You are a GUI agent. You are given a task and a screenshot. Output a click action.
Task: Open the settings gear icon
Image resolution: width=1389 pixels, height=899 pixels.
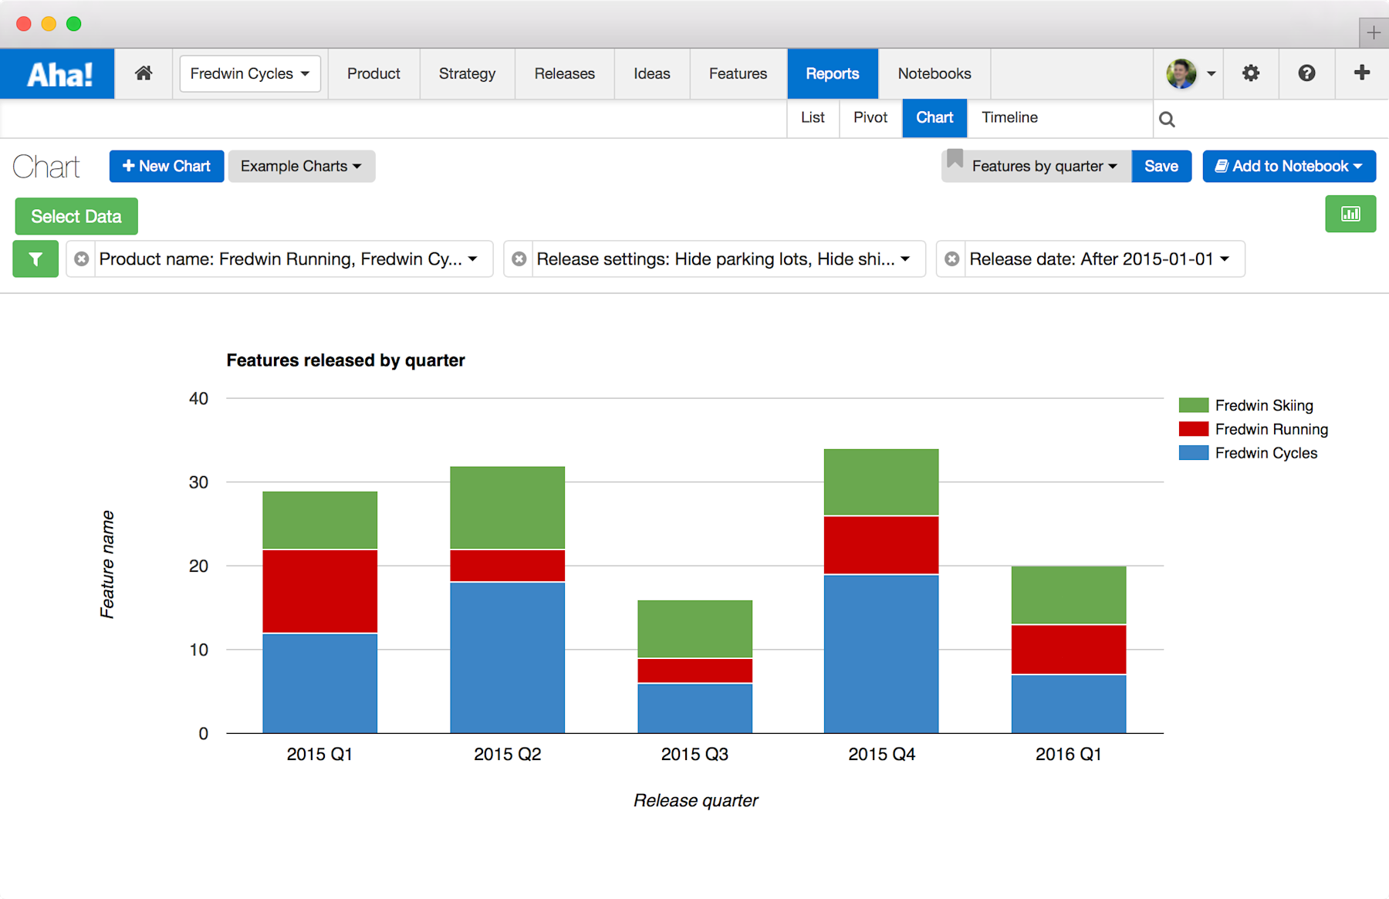pos(1250,73)
